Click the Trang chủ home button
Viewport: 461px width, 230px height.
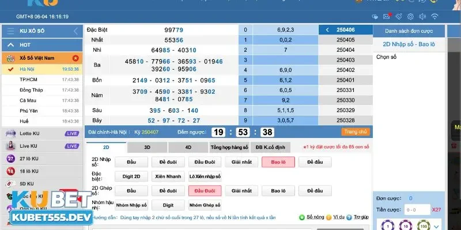click(356, 132)
